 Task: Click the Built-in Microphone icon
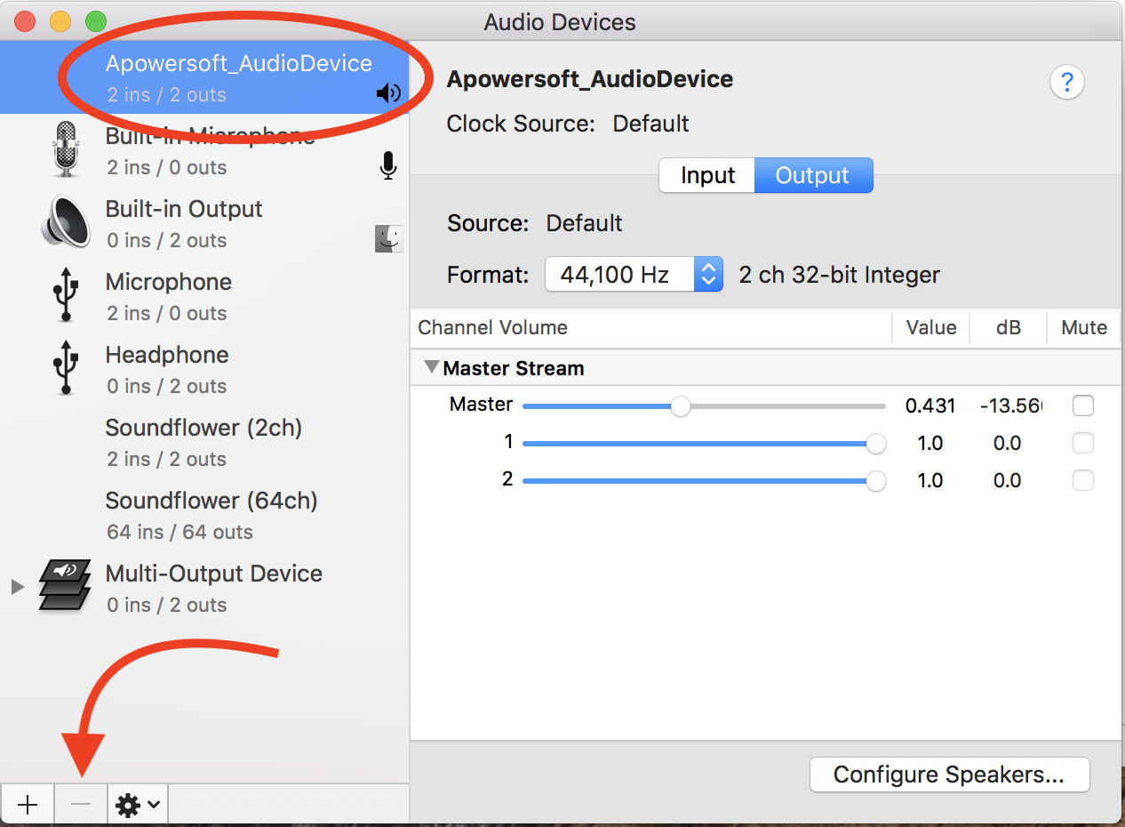click(x=66, y=149)
